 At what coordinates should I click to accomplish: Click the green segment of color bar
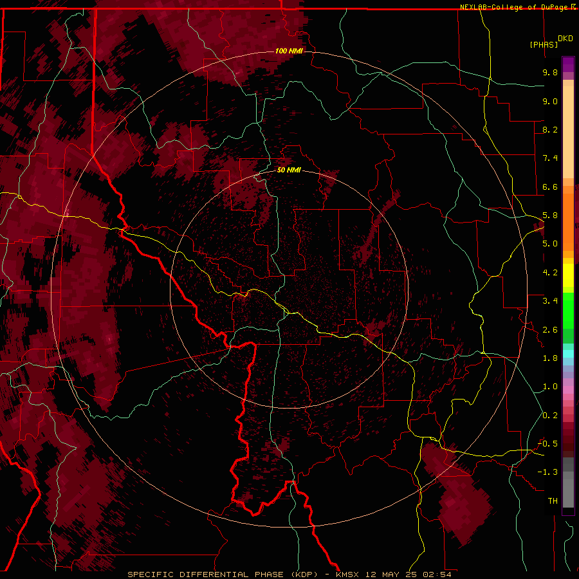[568, 310]
